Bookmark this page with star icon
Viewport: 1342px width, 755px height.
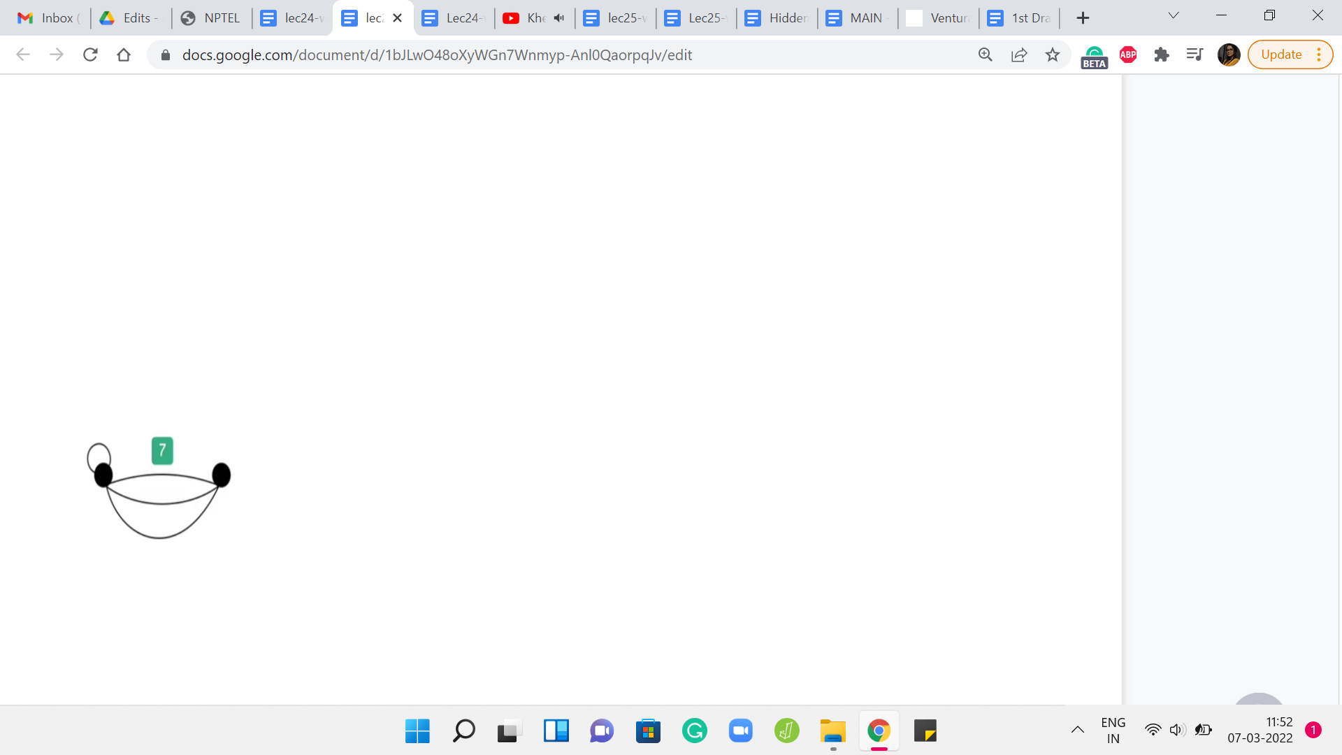[1053, 55]
